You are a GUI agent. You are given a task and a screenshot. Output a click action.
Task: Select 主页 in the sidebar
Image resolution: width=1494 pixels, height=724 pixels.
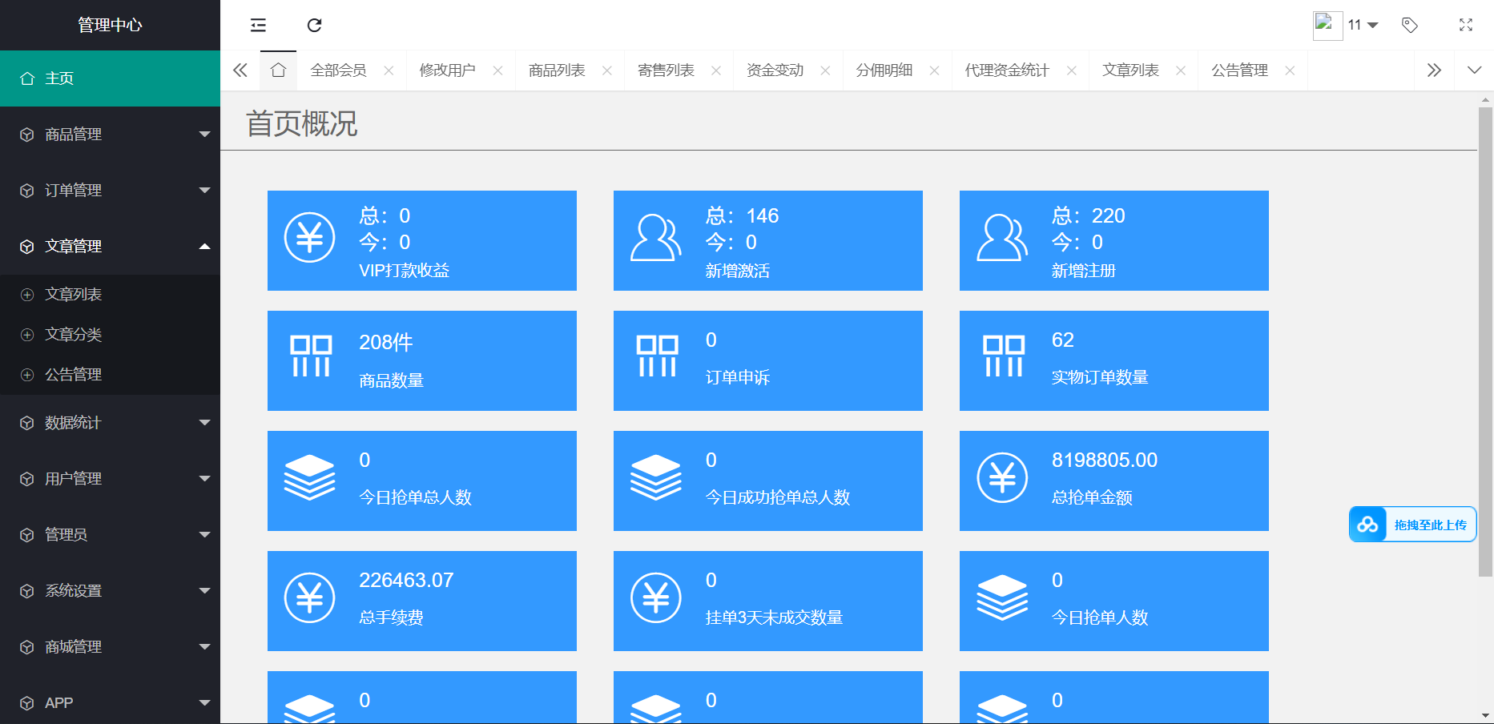(x=110, y=78)
